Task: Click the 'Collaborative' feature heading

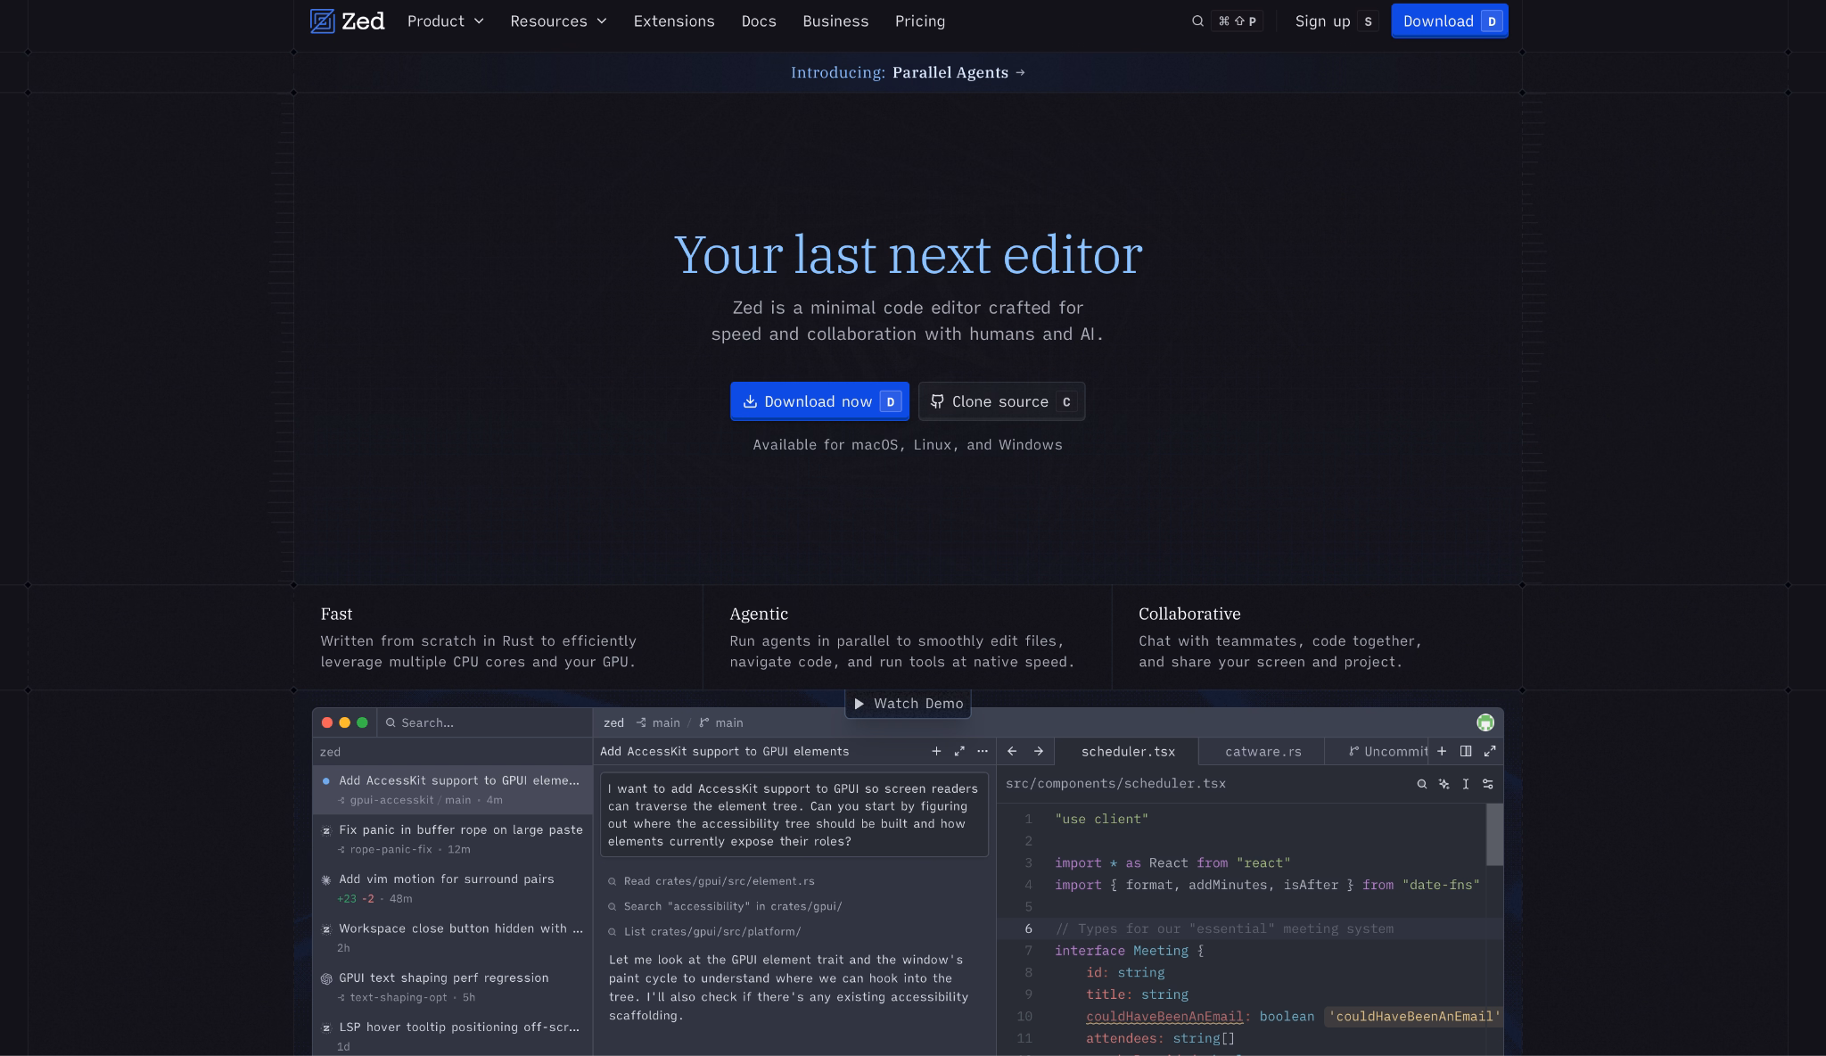Action: pyautogui.click(x=1189, y=614)
